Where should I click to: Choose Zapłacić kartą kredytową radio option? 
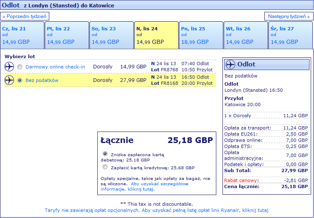tap(105, 167)
